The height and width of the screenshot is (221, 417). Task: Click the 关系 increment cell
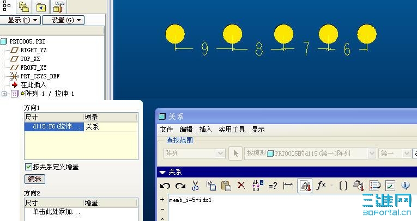pyautogui.click(x=111, y=127)
